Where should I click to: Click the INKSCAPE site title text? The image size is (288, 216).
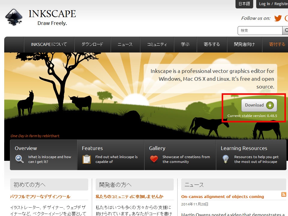pos(52,14)
